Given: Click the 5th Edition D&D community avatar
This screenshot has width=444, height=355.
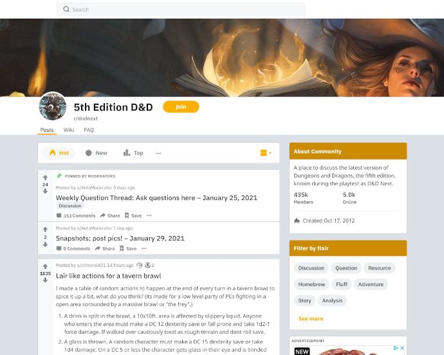Looking at the screenshot, I should coord(53,107).
